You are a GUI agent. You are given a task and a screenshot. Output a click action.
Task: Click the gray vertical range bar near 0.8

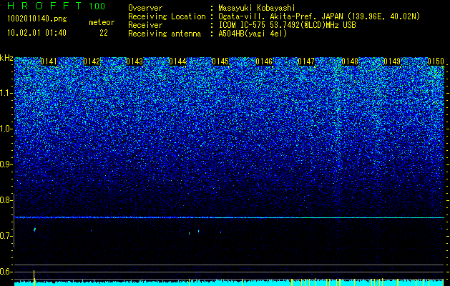pyautogui.click(x=14, y=220)
